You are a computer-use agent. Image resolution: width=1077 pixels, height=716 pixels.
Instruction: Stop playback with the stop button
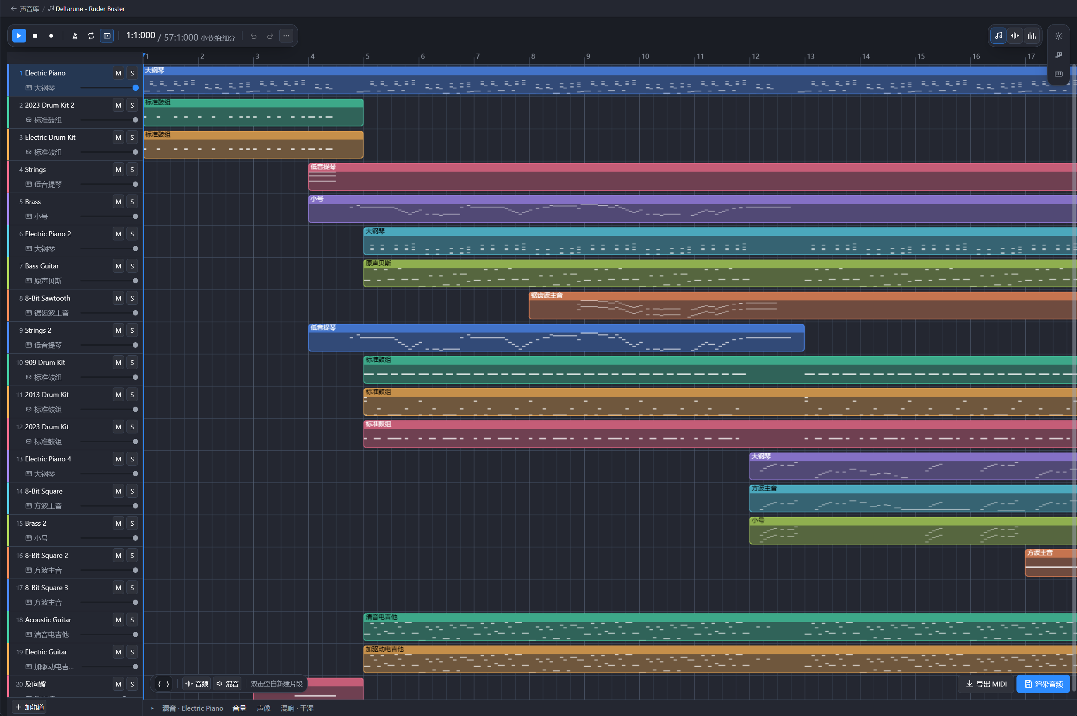[35, 36]
